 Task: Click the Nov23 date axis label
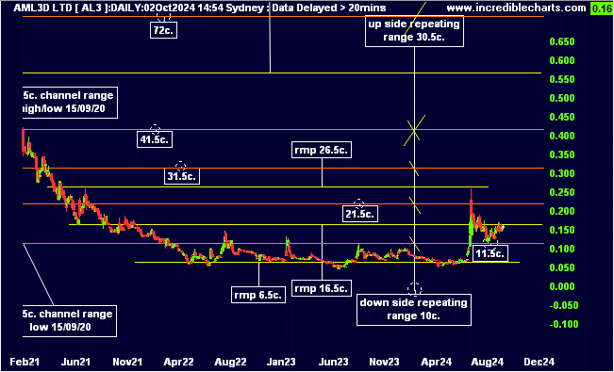pos(386,362)
